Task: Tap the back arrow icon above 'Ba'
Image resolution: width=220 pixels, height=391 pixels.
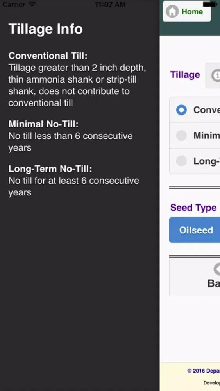Action: [x=217, y=269]
